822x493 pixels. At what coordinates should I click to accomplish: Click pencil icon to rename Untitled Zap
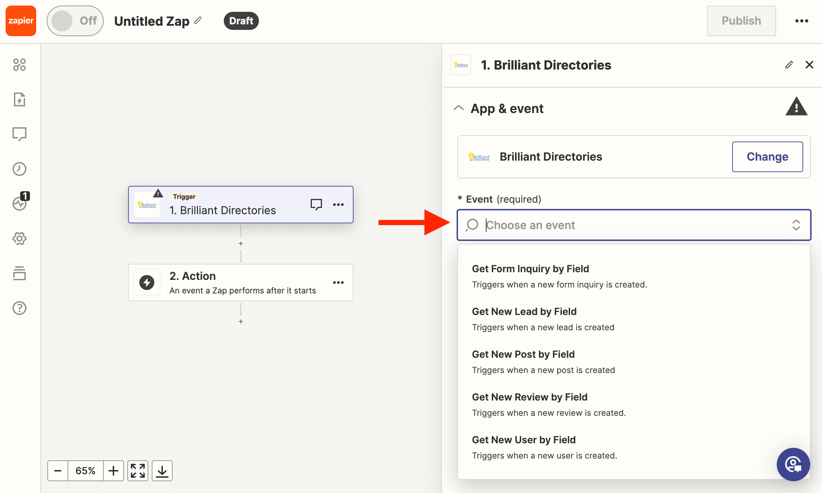tap(198, 21)
